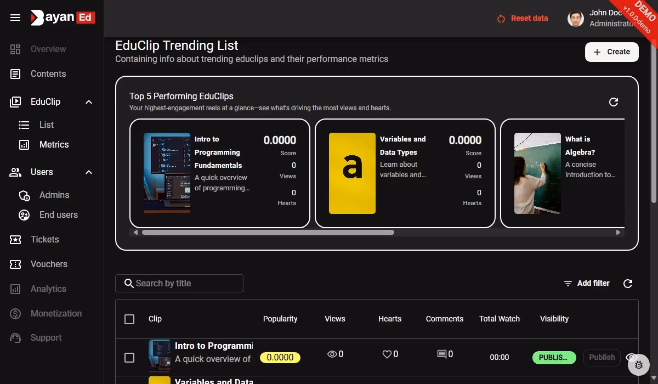Viewport: 658px width, 384px height.
Task: Open End users from the Users menu
Action: pos(58,214)
